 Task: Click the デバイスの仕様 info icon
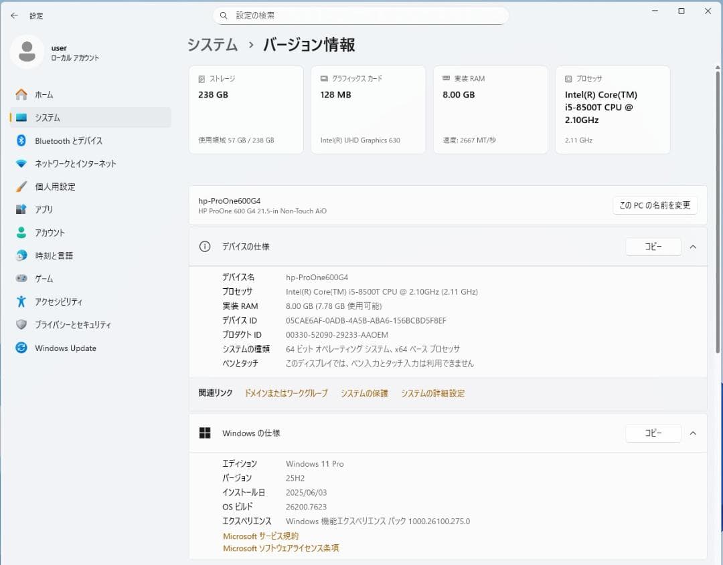click(x=205, y=247)
